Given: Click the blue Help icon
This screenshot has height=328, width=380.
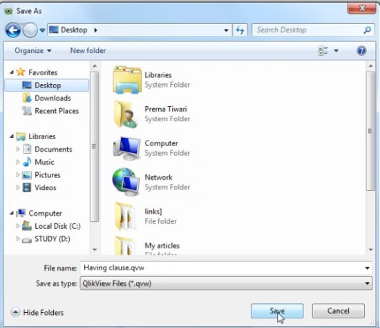Looking at the screenshot, I should pos(361,51).
